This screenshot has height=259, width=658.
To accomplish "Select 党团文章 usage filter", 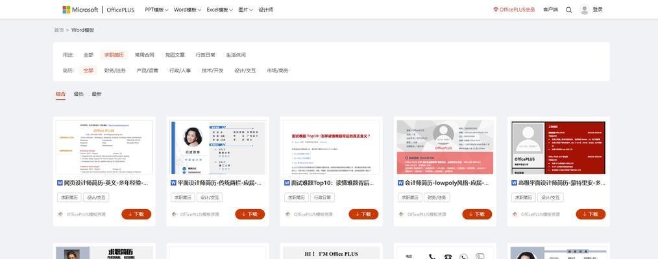I will coord(175,55).
